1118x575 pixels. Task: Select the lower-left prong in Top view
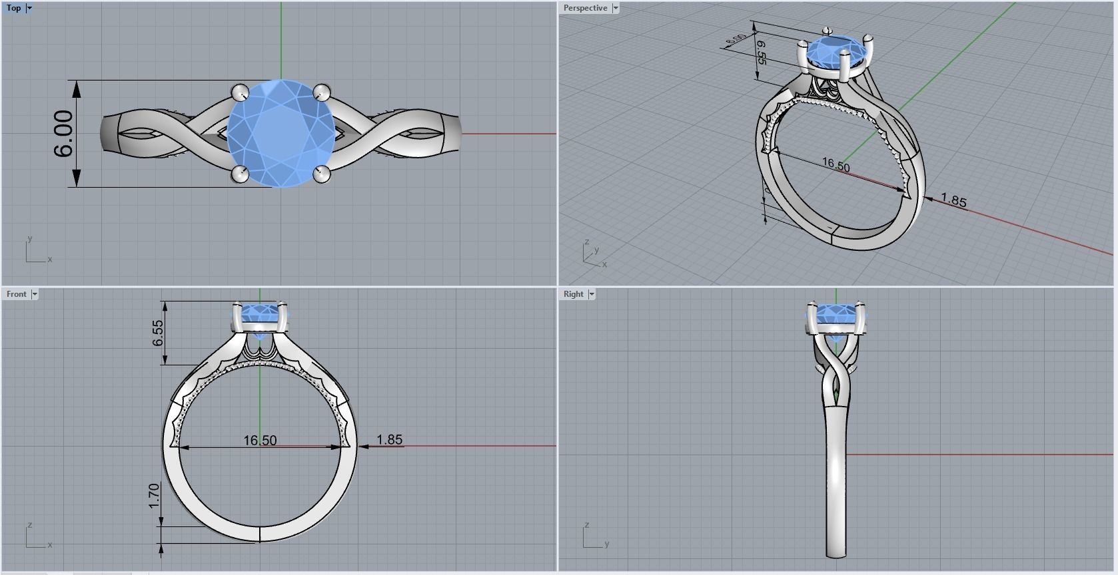(240, 174)
